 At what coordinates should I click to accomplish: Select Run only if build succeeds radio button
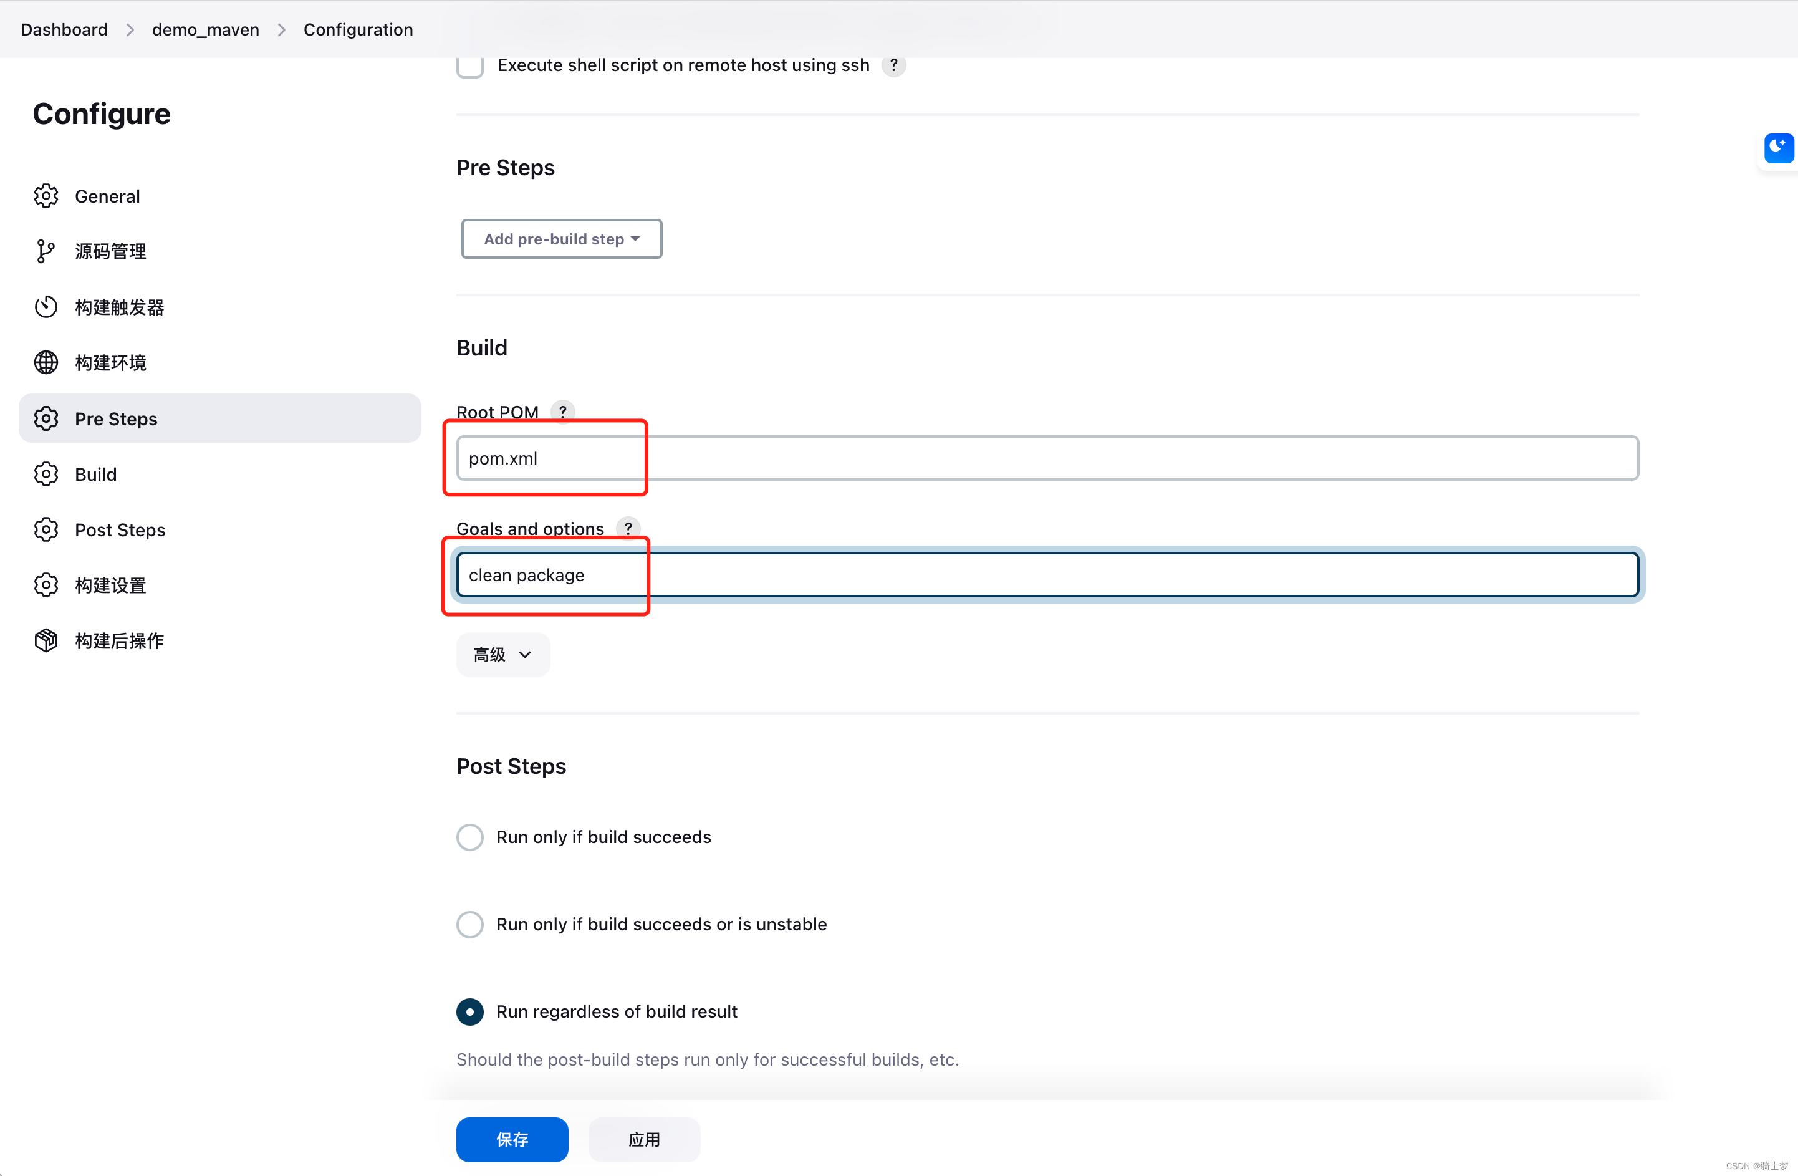pos(470,837)
